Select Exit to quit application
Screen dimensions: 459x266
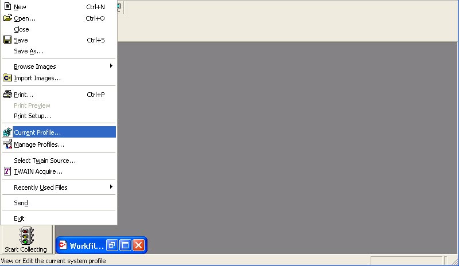59,218
